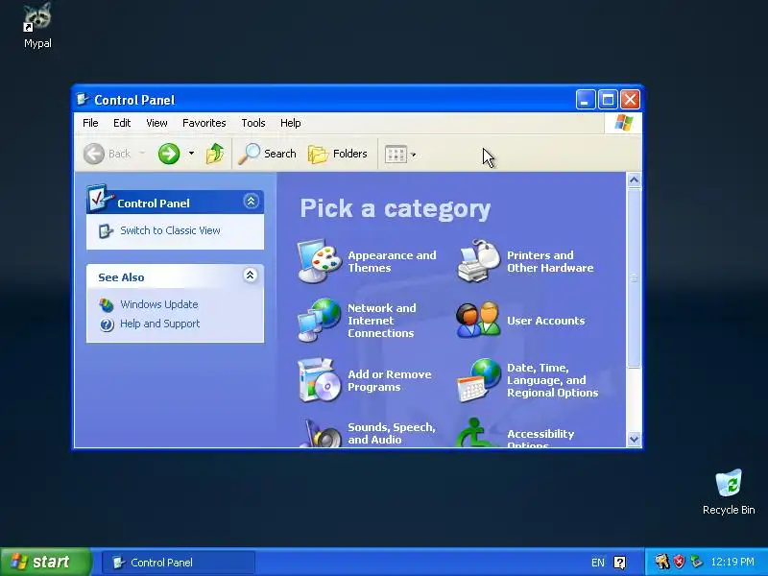
Task: Open the Favorites menu
Action: (x=204, y=123)
